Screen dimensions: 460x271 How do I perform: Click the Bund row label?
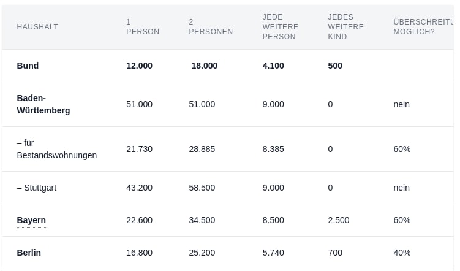coord(28,66)
